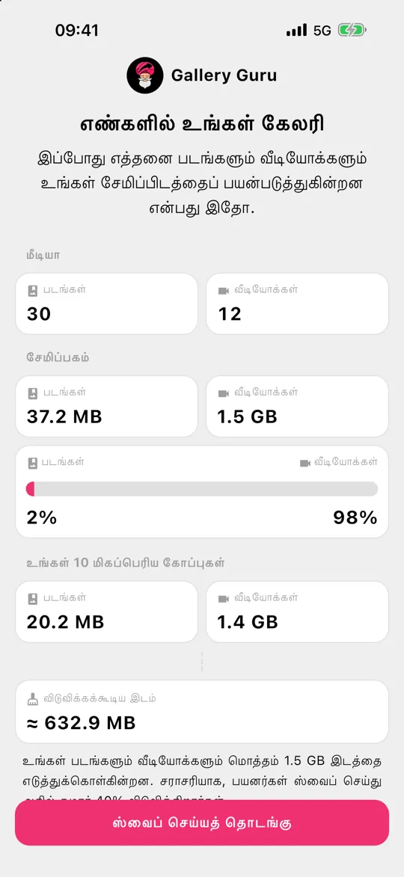Select the pink photos portion of storage bar
Screen dimensions: 404x877
click(30, 489)
